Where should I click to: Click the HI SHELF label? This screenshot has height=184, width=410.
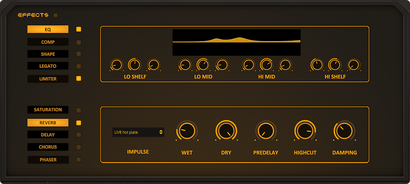pyautogui.click(x=335, y=77)
